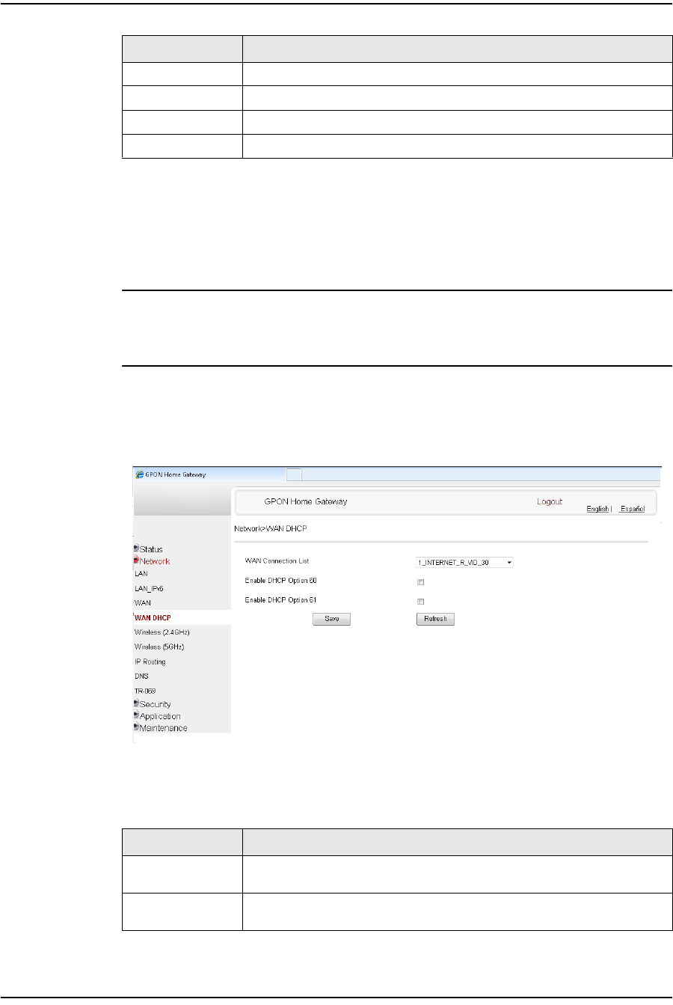Click the GPON Home Gateway page header text
Viewport: 673px width, 1005px height.
pyautogui.click(x=306, y=501)
